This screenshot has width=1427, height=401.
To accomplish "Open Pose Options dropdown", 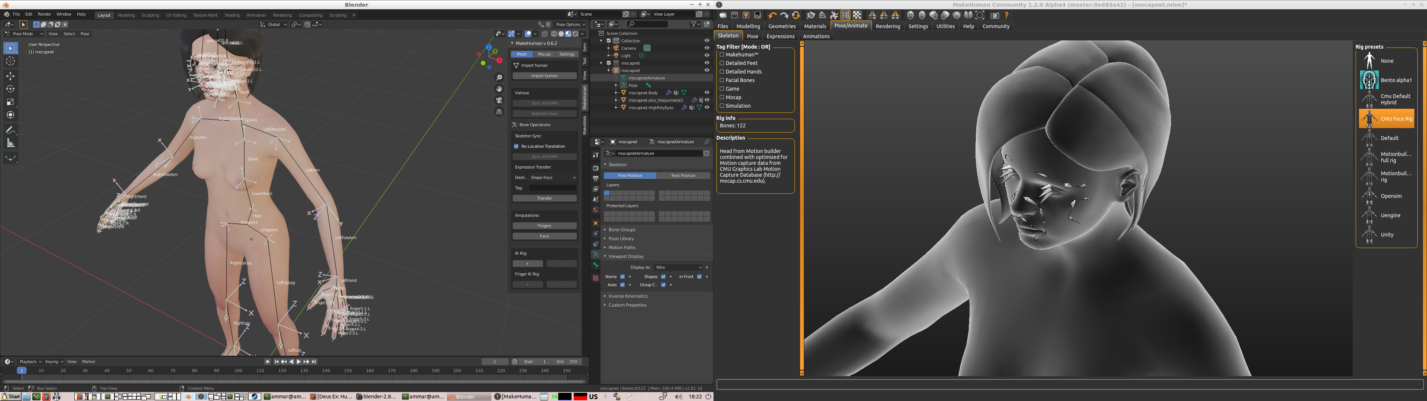I will click(x=570, y=25).
